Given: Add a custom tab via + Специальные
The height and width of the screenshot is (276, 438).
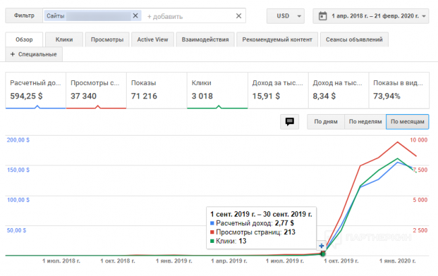Looking at the screenshot, I should [34, 54].
